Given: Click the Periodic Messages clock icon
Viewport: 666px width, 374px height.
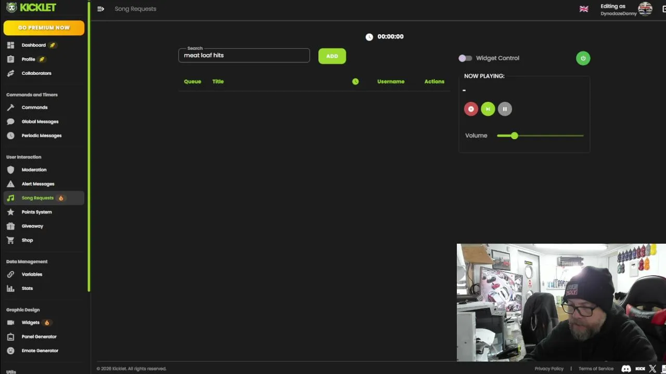Looking at the screenshot, I should (x=10, y=136).
